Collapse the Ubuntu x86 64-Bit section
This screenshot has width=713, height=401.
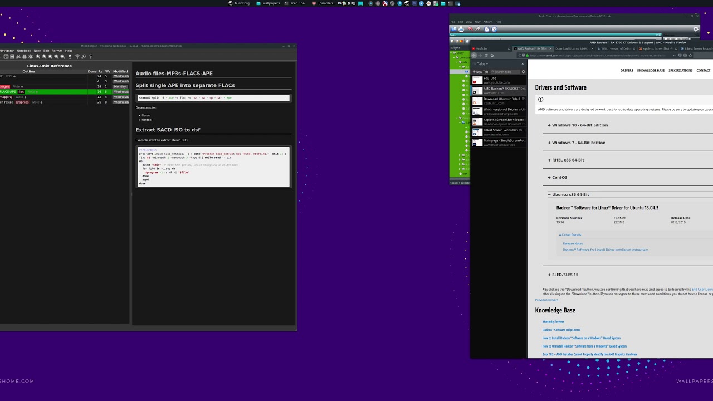pos(568,194)
